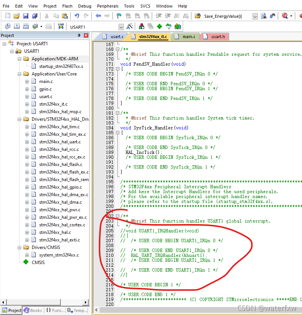Select startup_stm32f407xx.s in project tree
This screenshot has width=302, height=315.
tap(61, 66)
